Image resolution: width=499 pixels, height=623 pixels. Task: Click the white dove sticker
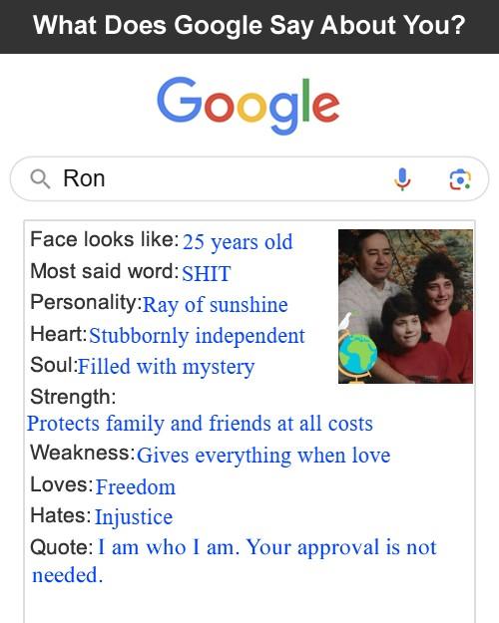pyautogui.click(x=345, y=321)
